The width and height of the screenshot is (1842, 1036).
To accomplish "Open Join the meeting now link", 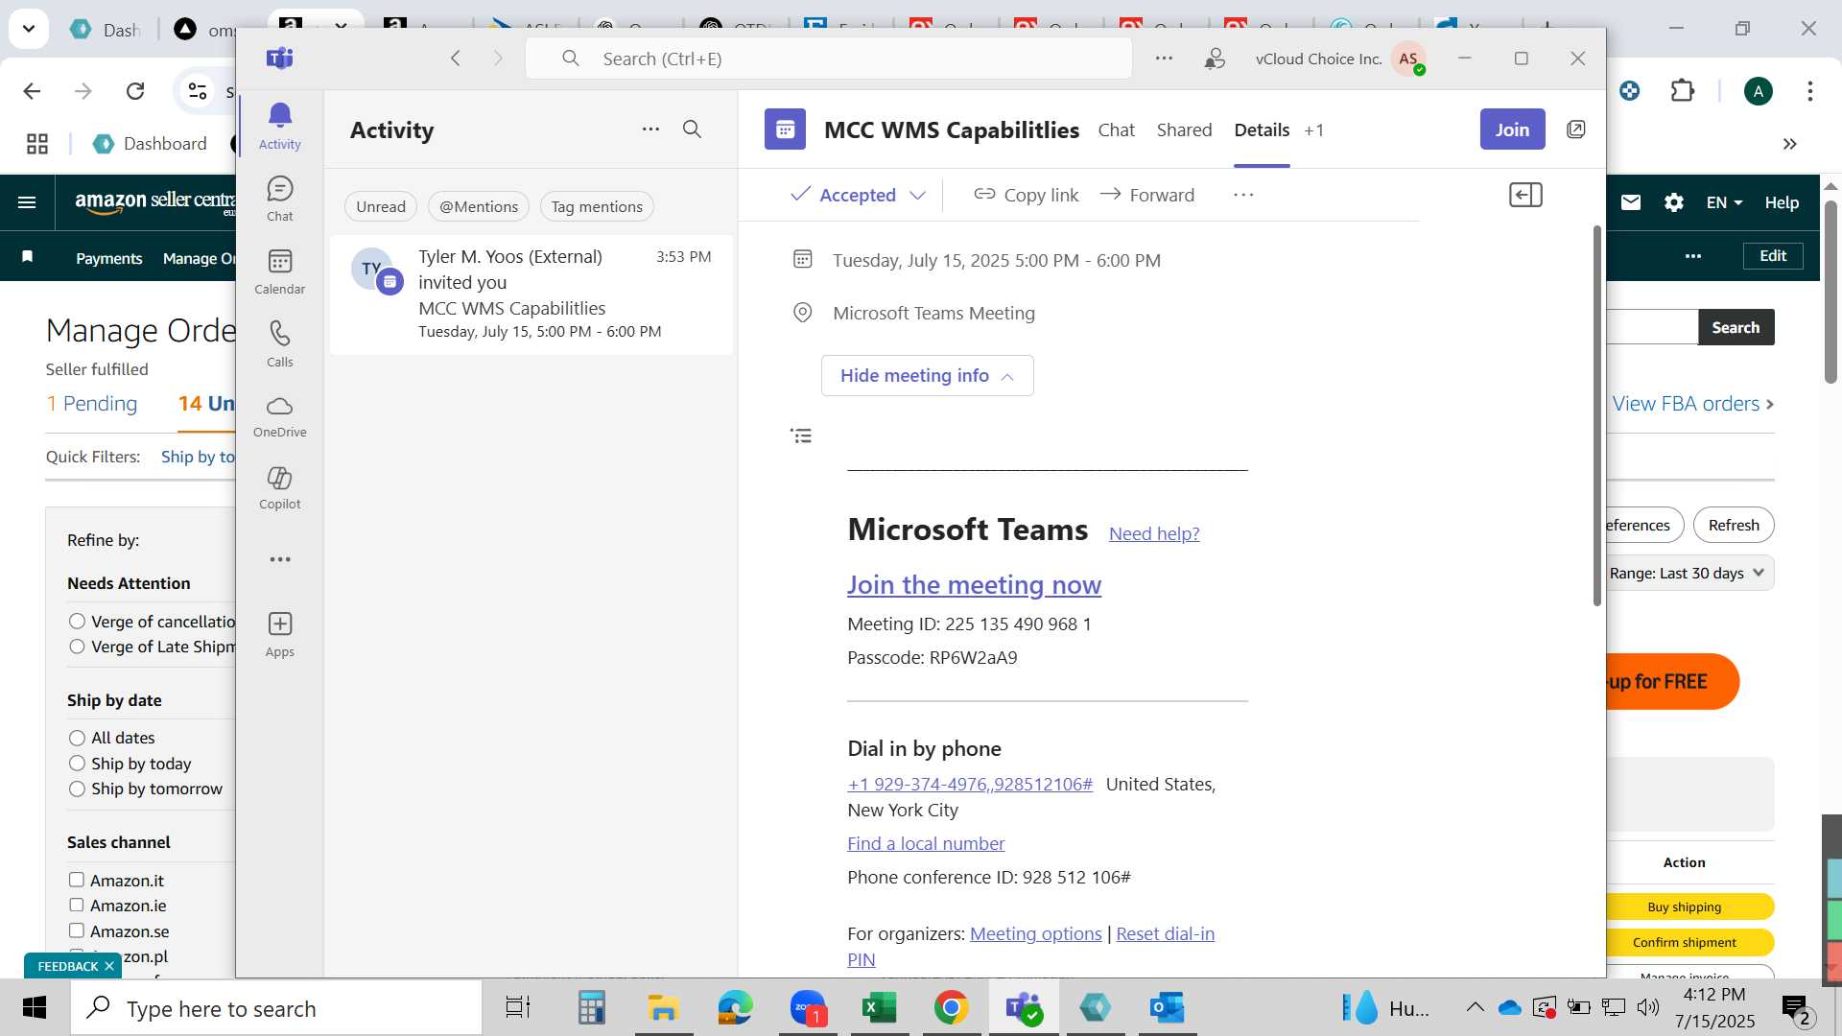I will [x=974, y=584].
